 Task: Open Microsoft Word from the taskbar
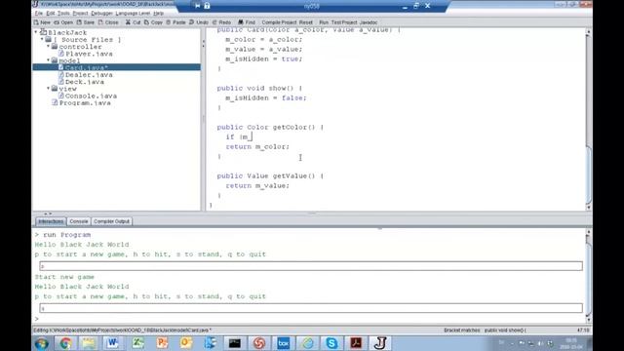point(113,343)
